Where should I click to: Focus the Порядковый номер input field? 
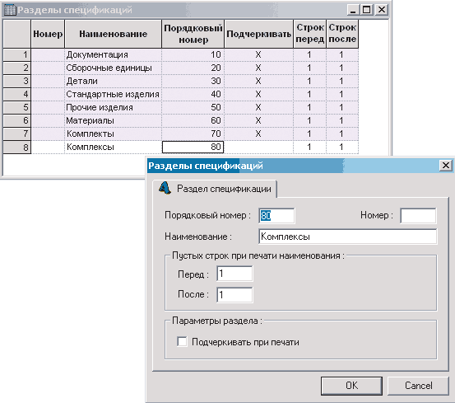pyautogui.click(x=276, y=216)
